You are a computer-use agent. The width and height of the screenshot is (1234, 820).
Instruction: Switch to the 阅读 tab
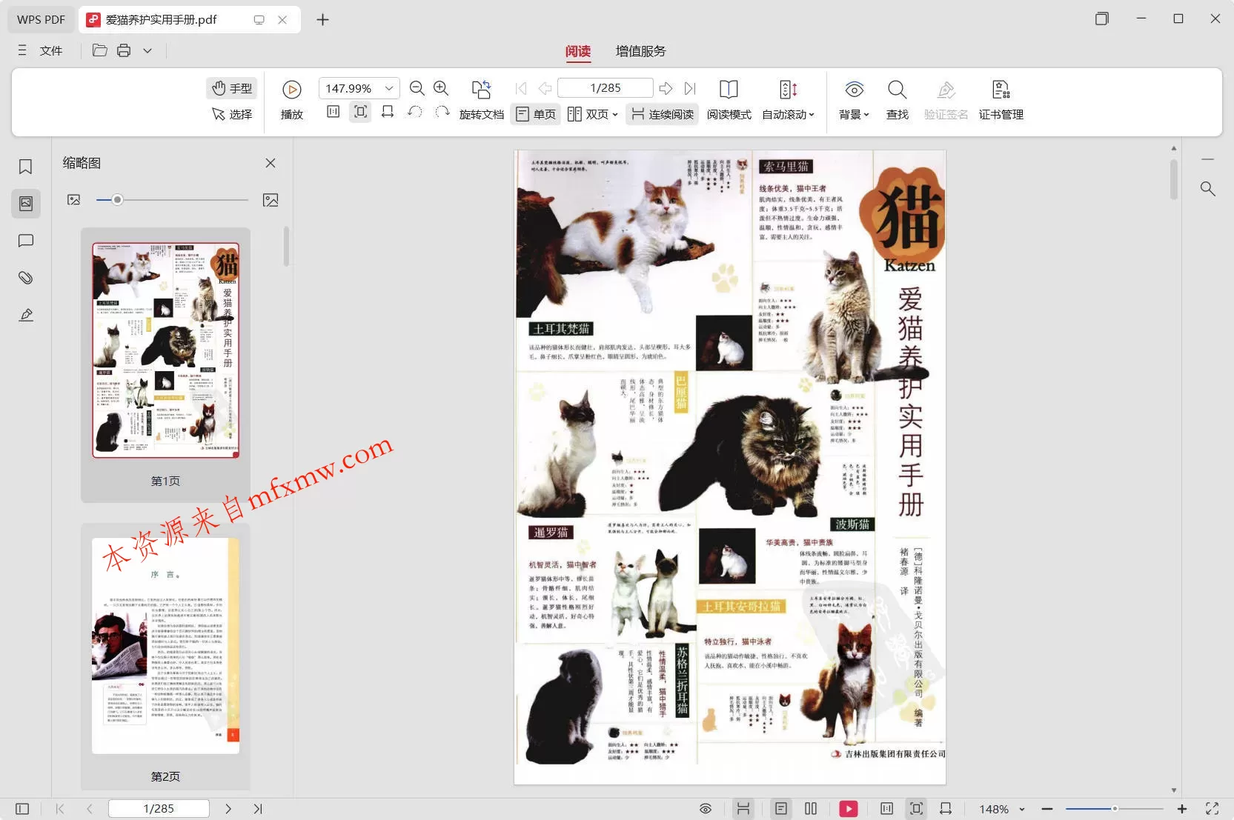point(578,51)
